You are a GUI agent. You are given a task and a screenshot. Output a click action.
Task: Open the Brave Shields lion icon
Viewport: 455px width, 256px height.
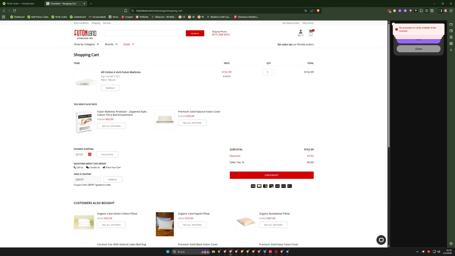(318, 11)
